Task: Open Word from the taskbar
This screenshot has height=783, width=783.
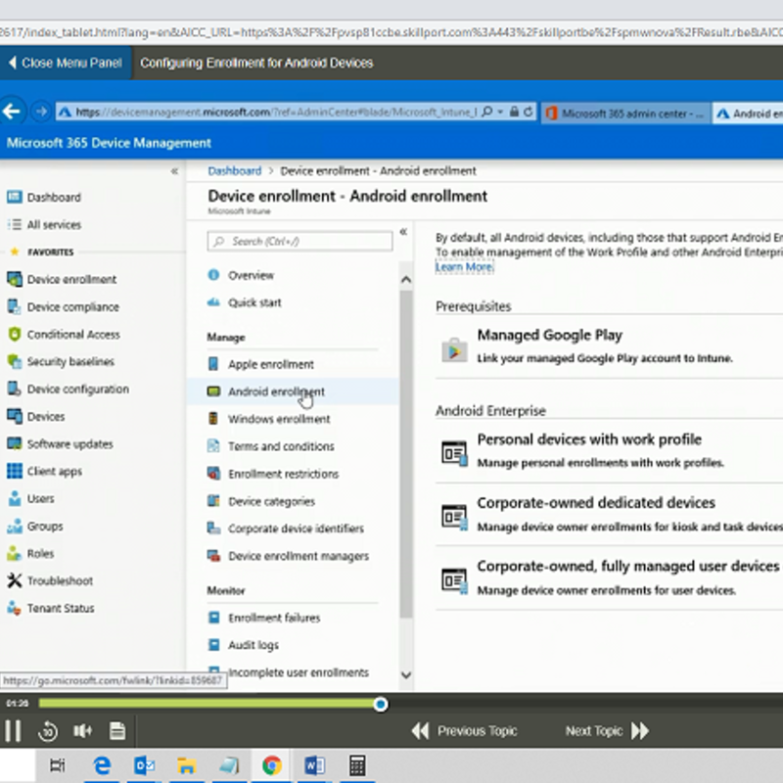Action: coord(314,765)
